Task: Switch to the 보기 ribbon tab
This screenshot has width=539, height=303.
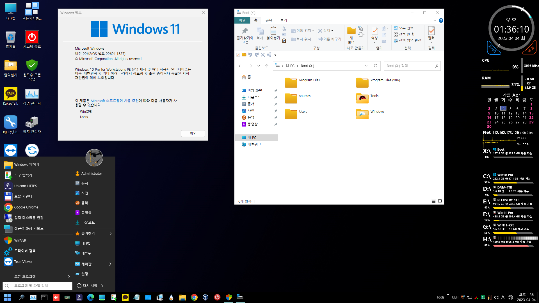Action: (284, 20)
